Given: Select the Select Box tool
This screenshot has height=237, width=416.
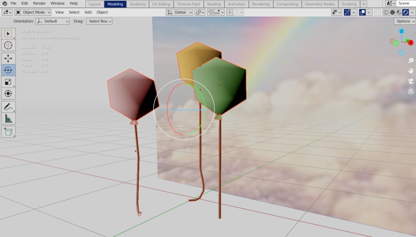Looking at the screenshot, I should [8, 34].
